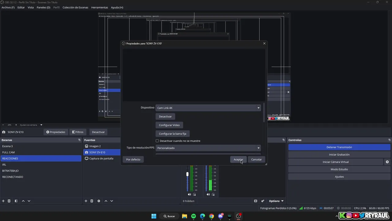392x221 pixels.
Task: Open Google Chrome from the taskbar
Action: [x=211, y=216]
